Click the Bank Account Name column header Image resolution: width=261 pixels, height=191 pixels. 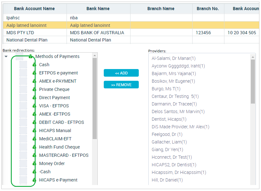(x=35, y=9)
